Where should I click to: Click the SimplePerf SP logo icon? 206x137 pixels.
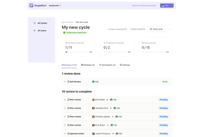point(31,5)
